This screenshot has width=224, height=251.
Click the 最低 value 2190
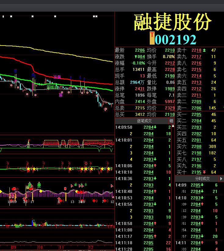tap(170, 76)
